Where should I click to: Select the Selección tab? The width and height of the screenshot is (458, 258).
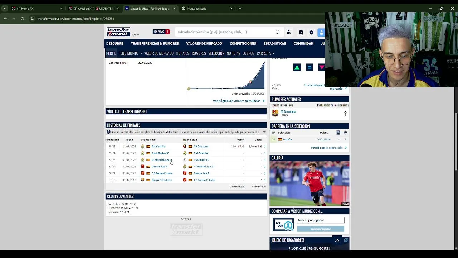pyautogui.click(x=216, y=53)
